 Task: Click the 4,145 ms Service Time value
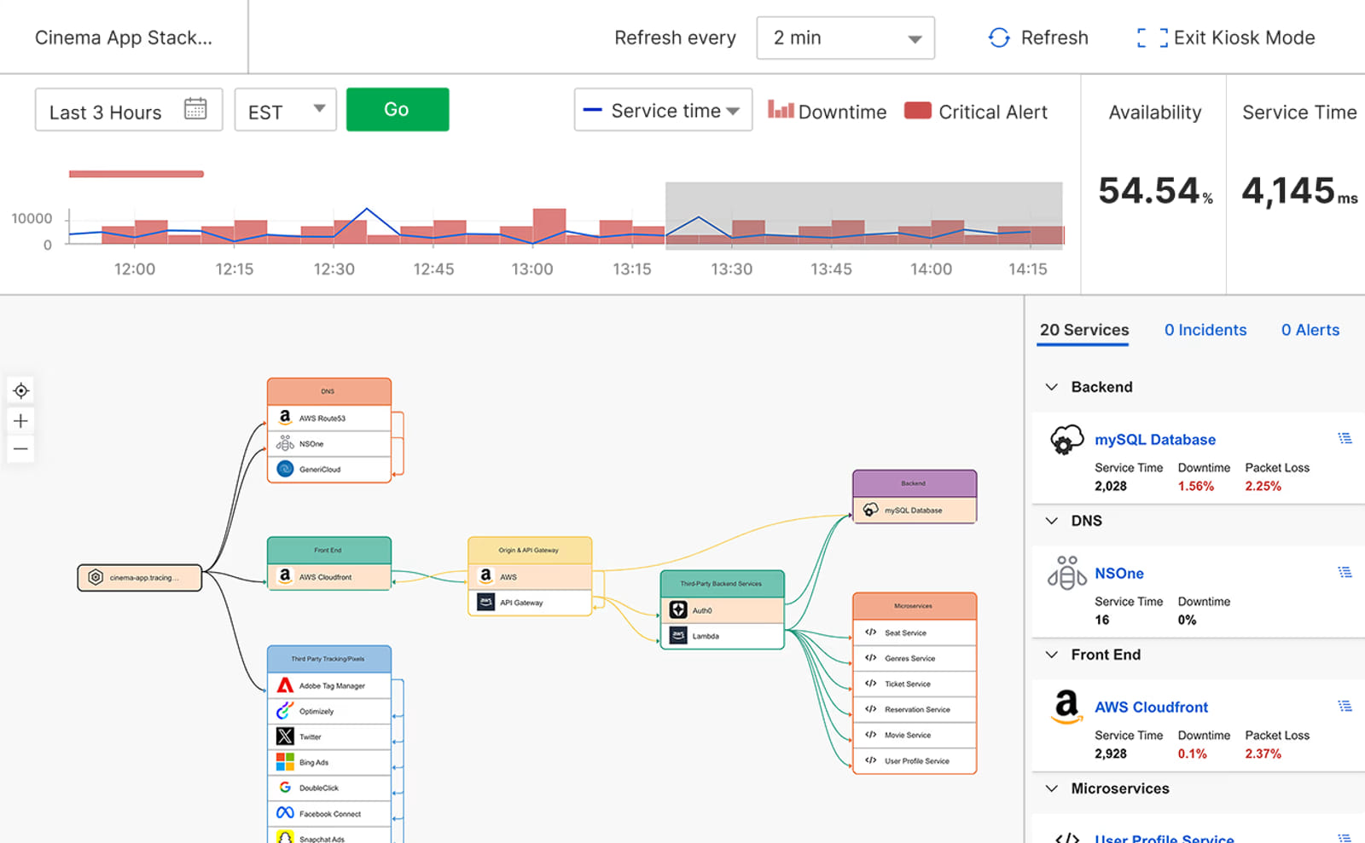(x=1299, y=191)
